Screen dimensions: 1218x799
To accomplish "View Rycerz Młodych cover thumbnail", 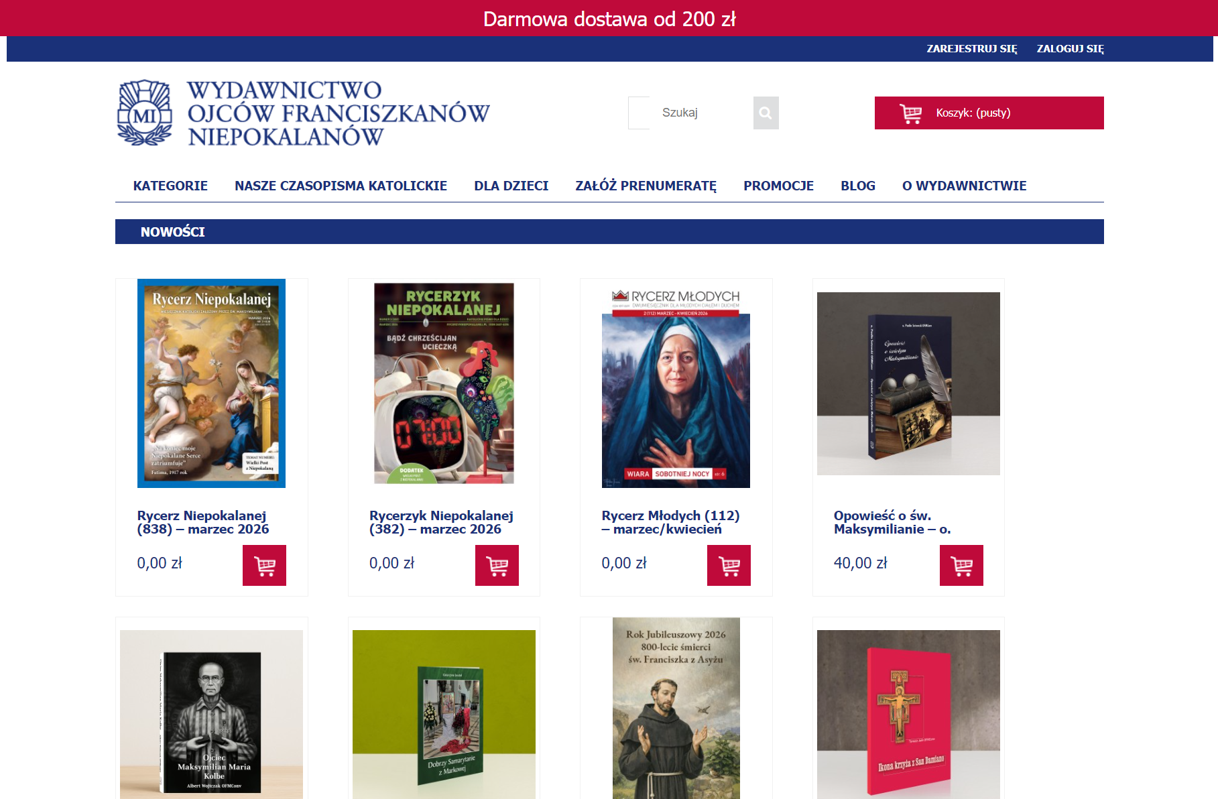I will 676,383.
